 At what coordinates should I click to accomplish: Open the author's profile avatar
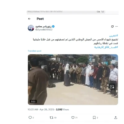coord(31,28)
